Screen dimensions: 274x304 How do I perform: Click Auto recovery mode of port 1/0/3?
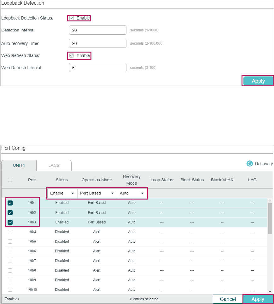tap(132, 222)
